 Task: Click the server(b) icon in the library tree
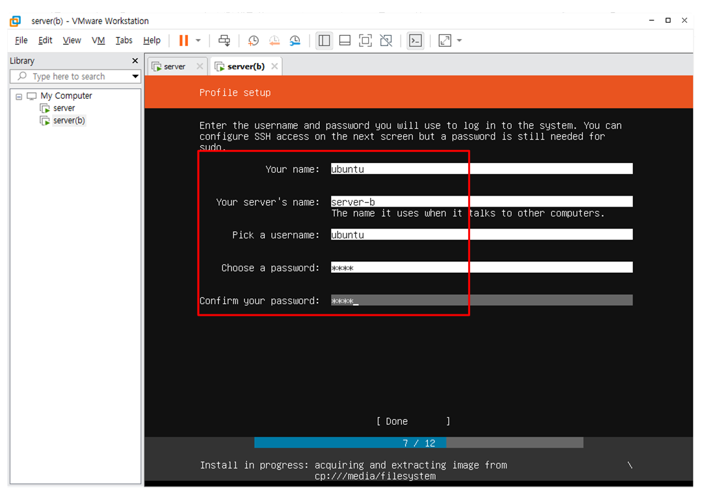pos(45,120)
